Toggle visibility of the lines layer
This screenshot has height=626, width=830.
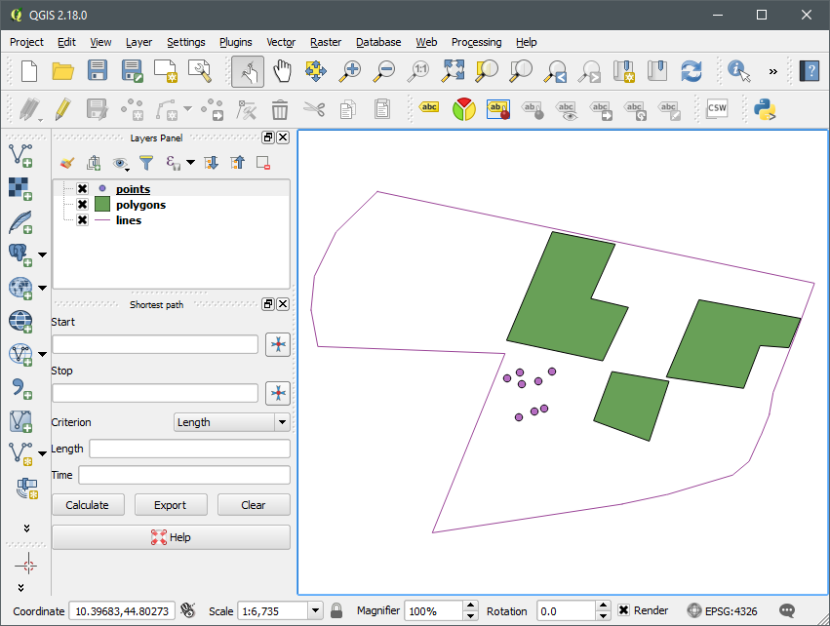click(83, 220)
